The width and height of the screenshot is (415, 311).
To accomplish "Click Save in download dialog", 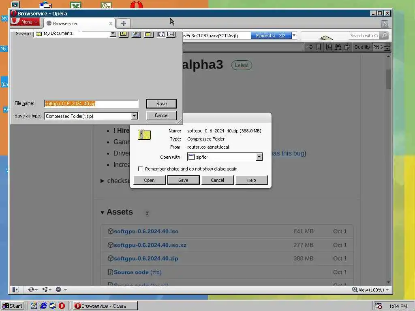I will pyautogui.click(x=183, y=180).
